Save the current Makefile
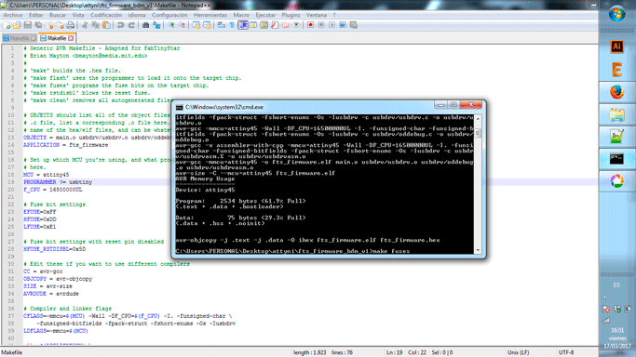Image resolution: width=636 pixels, height=357 pixels. click(28, 25)
